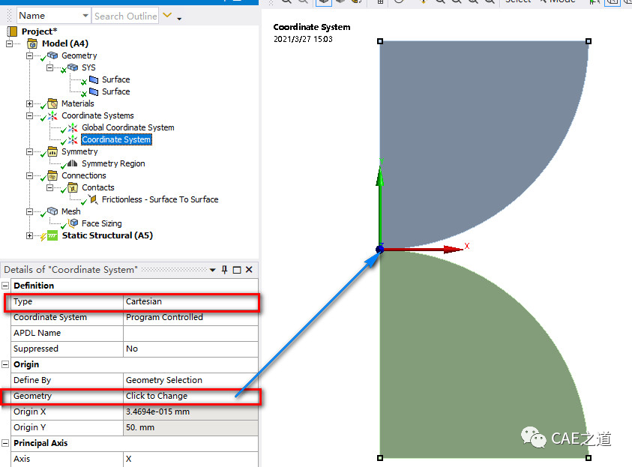Image resolution: width=632 pixels, height=467 pixels.
Task: Click the Origin Y 50. mm cell
Action: pyautogui.click(x=190, y=427)
